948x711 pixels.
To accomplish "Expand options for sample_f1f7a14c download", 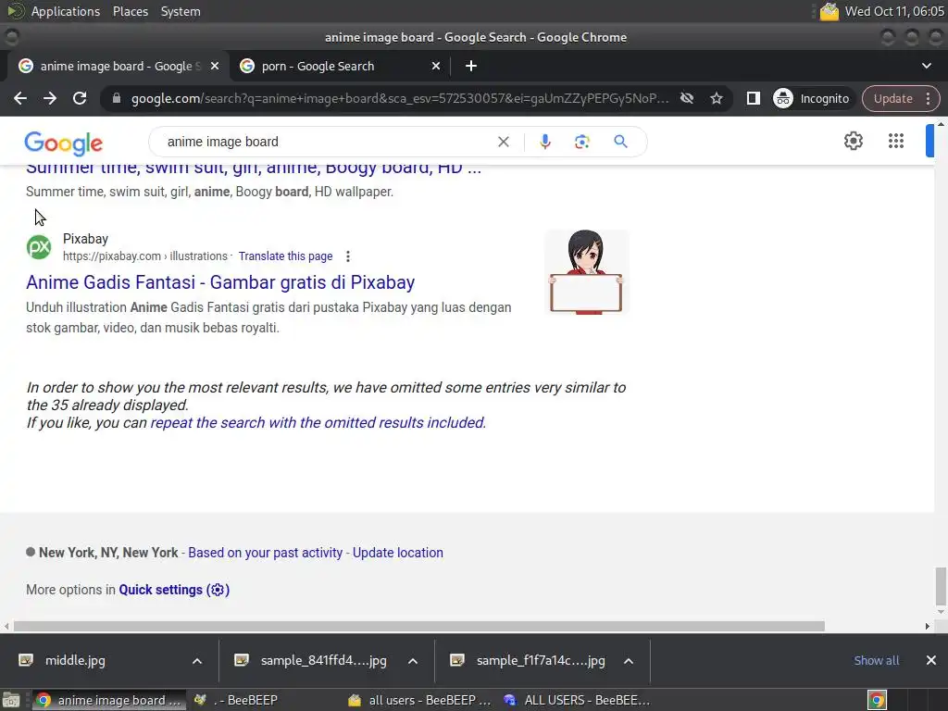I will click(629, 661).
